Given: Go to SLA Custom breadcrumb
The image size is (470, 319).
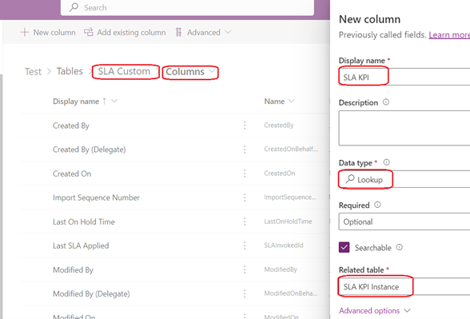Looking at the screenshot, I should click(x=124, y=71).
